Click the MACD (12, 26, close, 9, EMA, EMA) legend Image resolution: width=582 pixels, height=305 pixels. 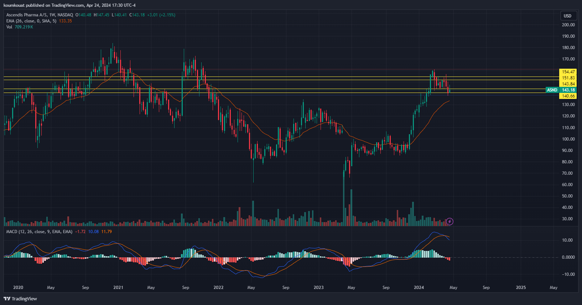(39, 232)
